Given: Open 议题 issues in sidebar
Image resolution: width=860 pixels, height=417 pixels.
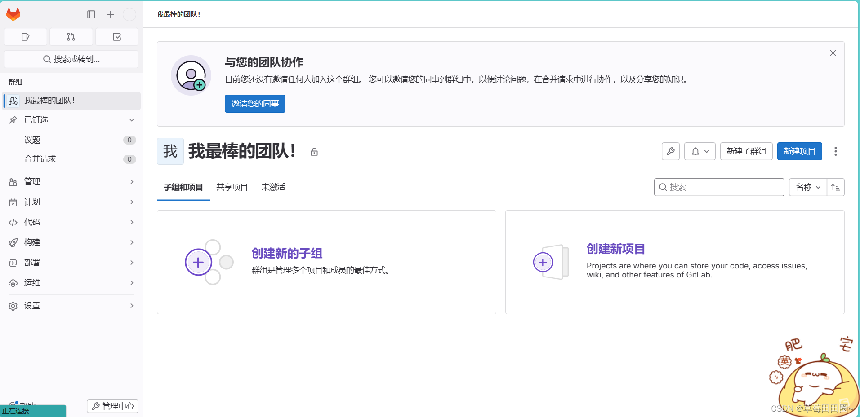Looking at the screenshot, I should click(x=72, y=140).
